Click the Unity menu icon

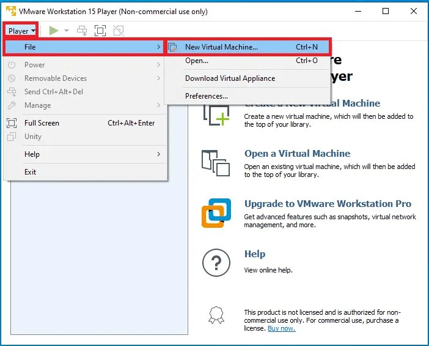12,137
